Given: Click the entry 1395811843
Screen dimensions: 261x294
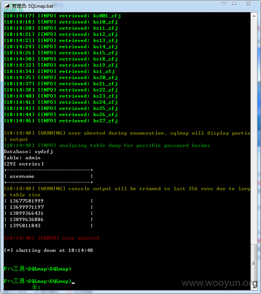Looking at the screenshot, I should pos(25,226).
